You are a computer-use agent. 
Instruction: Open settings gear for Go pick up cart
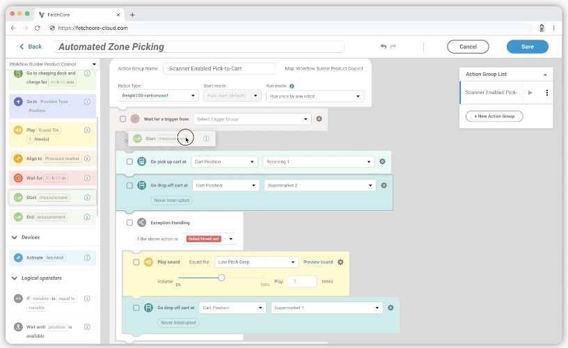(x=382, y=162)
